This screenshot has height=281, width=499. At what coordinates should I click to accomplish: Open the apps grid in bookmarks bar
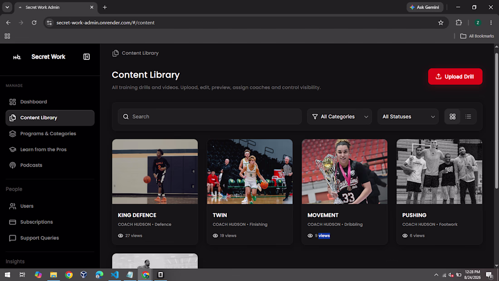(7, 36)
